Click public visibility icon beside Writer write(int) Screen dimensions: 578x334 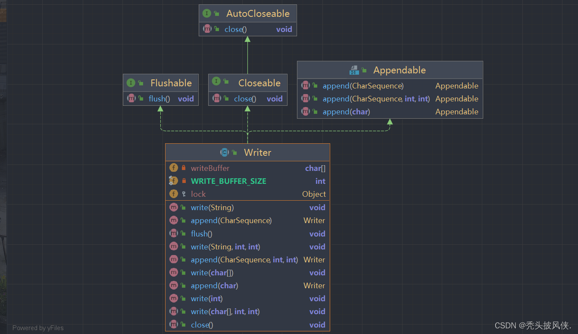coord(183,299)
